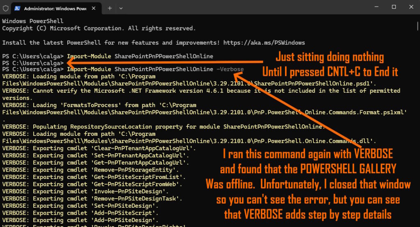The height and width of the screenshot is (227, 420).
Task: Click the PowerShell icon on the tab
Action: [17, 8]
